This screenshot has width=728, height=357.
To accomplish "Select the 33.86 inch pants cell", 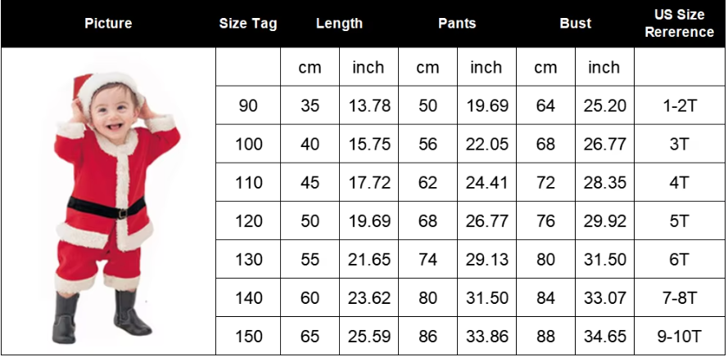I will pos(487,336).
